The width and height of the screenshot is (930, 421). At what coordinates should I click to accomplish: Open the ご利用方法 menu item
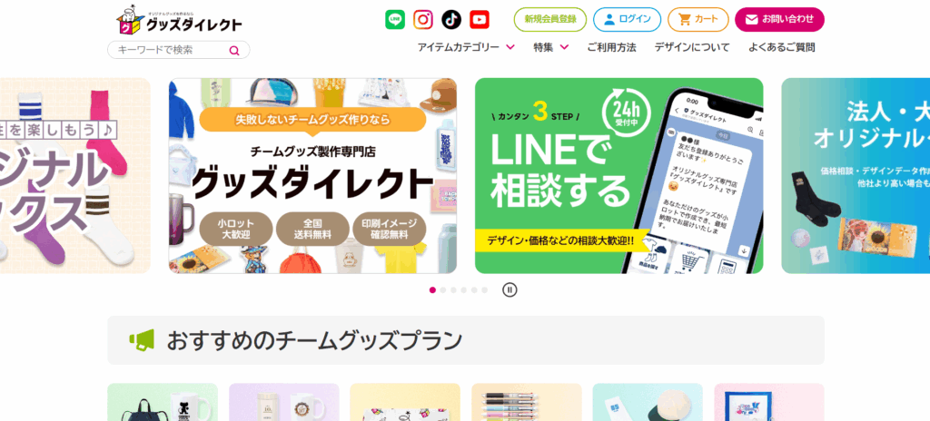point(611,47)
